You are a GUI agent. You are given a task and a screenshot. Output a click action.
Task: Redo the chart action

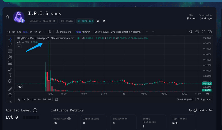tap(153, 32)
